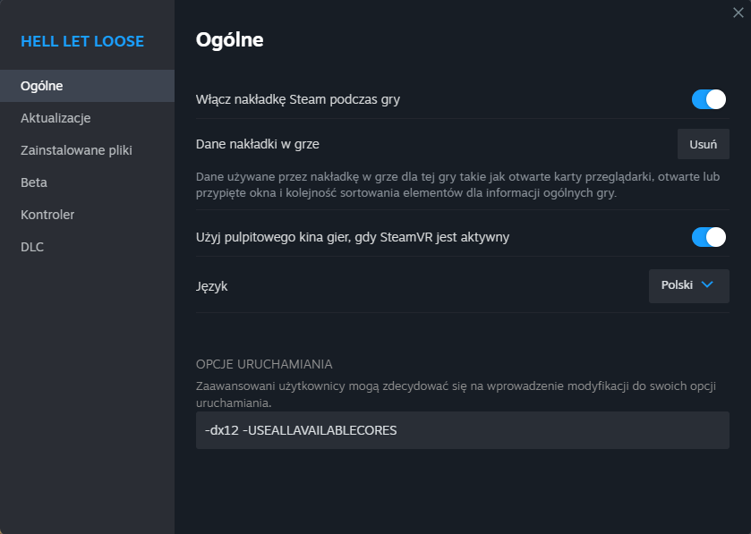Click the Dane nakładki w grze label

[x=257, y=144]
